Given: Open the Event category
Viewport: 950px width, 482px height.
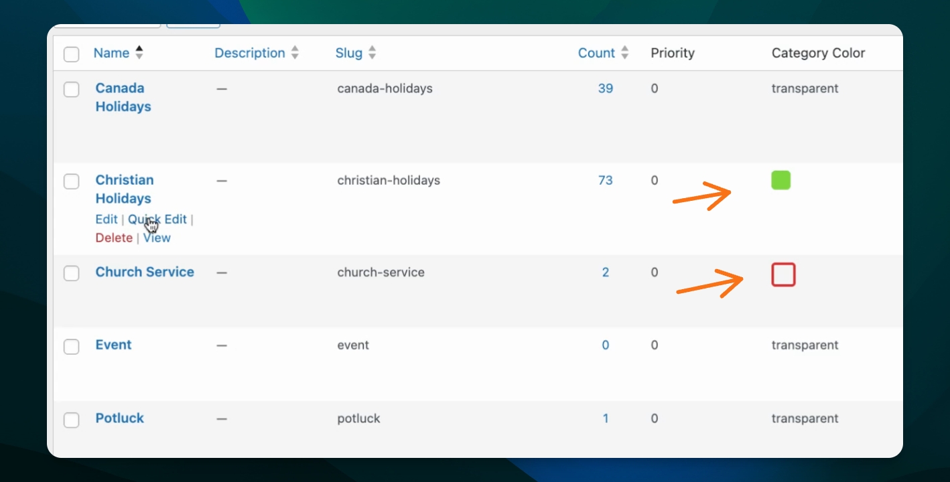Looking at the screenshot, I should point(114,345).
